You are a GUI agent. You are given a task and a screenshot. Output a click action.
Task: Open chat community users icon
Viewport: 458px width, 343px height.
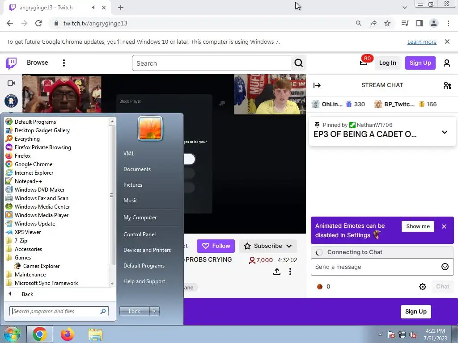(447, 85)
